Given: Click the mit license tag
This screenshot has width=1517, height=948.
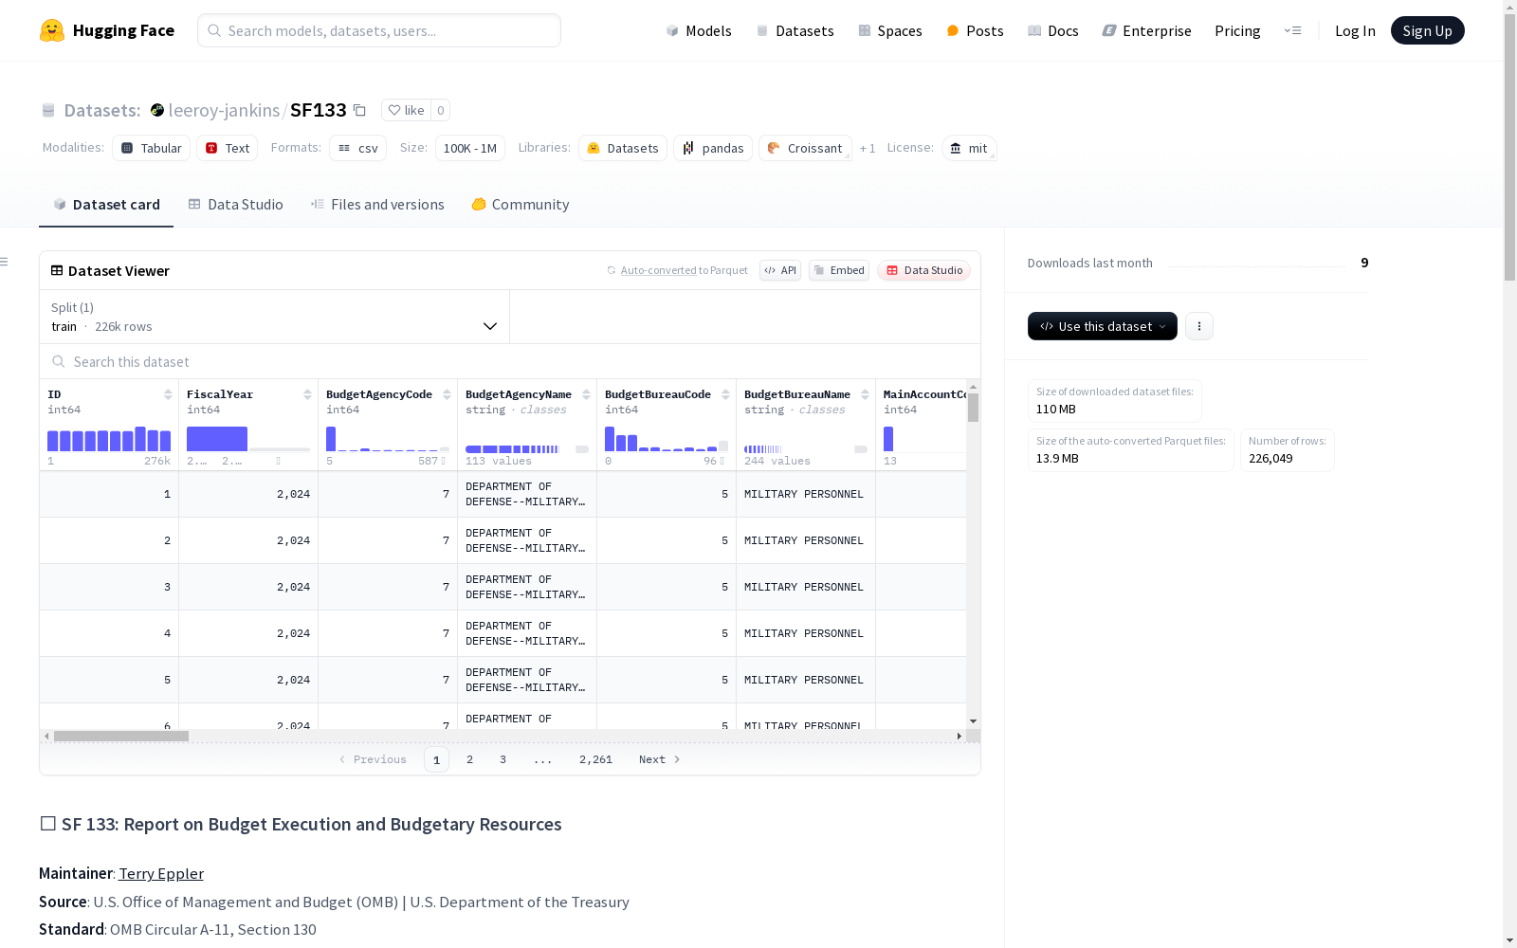Looking at the screenshot, I should pos(969,148).
